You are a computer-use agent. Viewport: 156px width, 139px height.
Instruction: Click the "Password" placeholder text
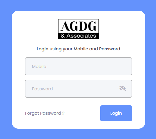pos(42,89)
